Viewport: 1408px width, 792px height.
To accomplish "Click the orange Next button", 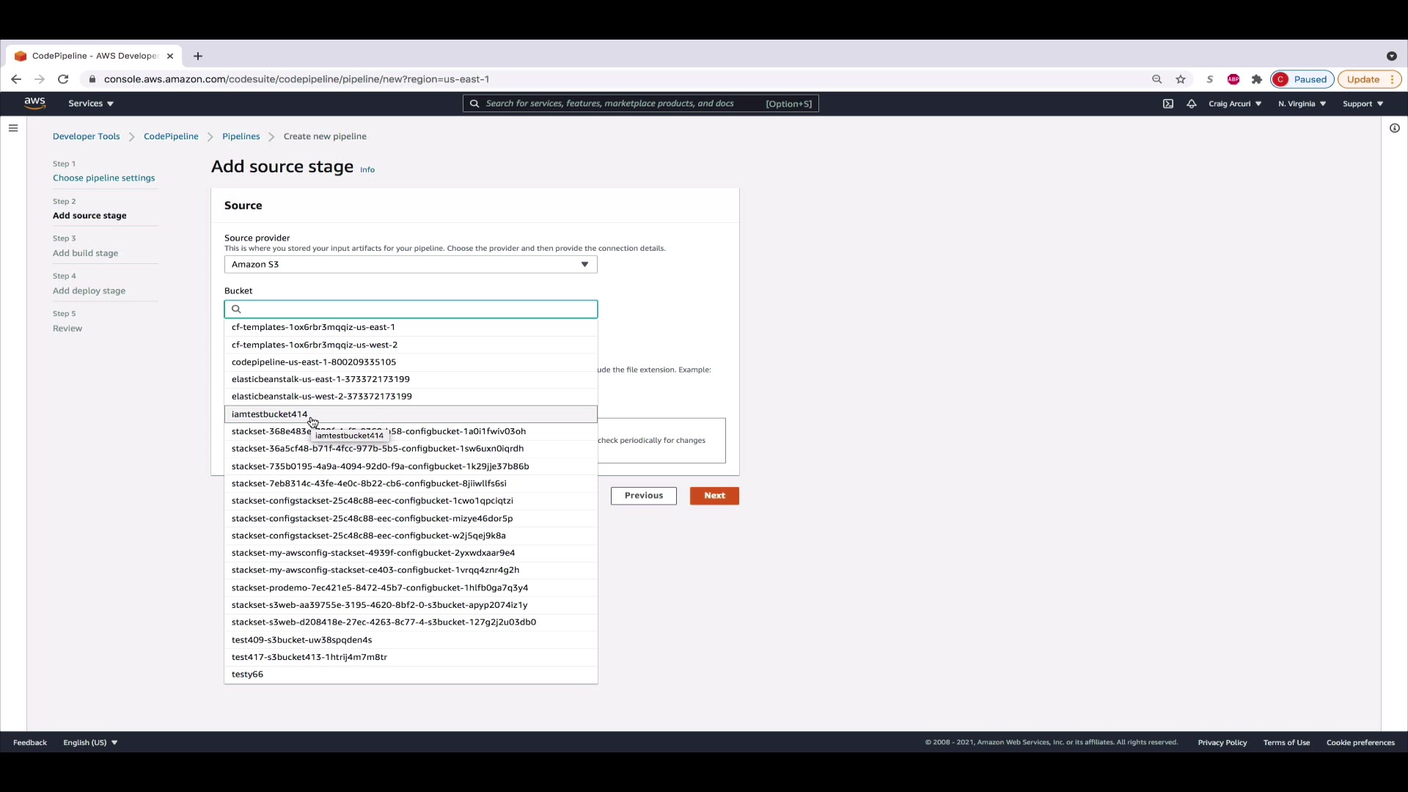I will [714, 496].
